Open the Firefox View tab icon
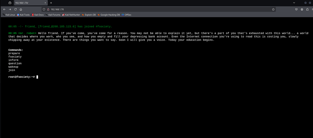 click(x=10, y=3)
